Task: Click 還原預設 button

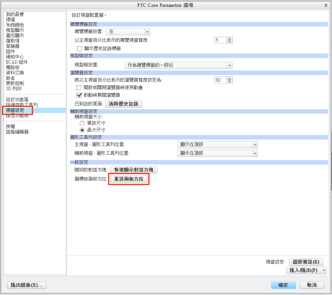Action: [306, 262]
